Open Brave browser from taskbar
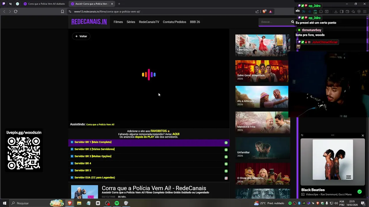Screen dimensions: 369x207 pos(69,203)
